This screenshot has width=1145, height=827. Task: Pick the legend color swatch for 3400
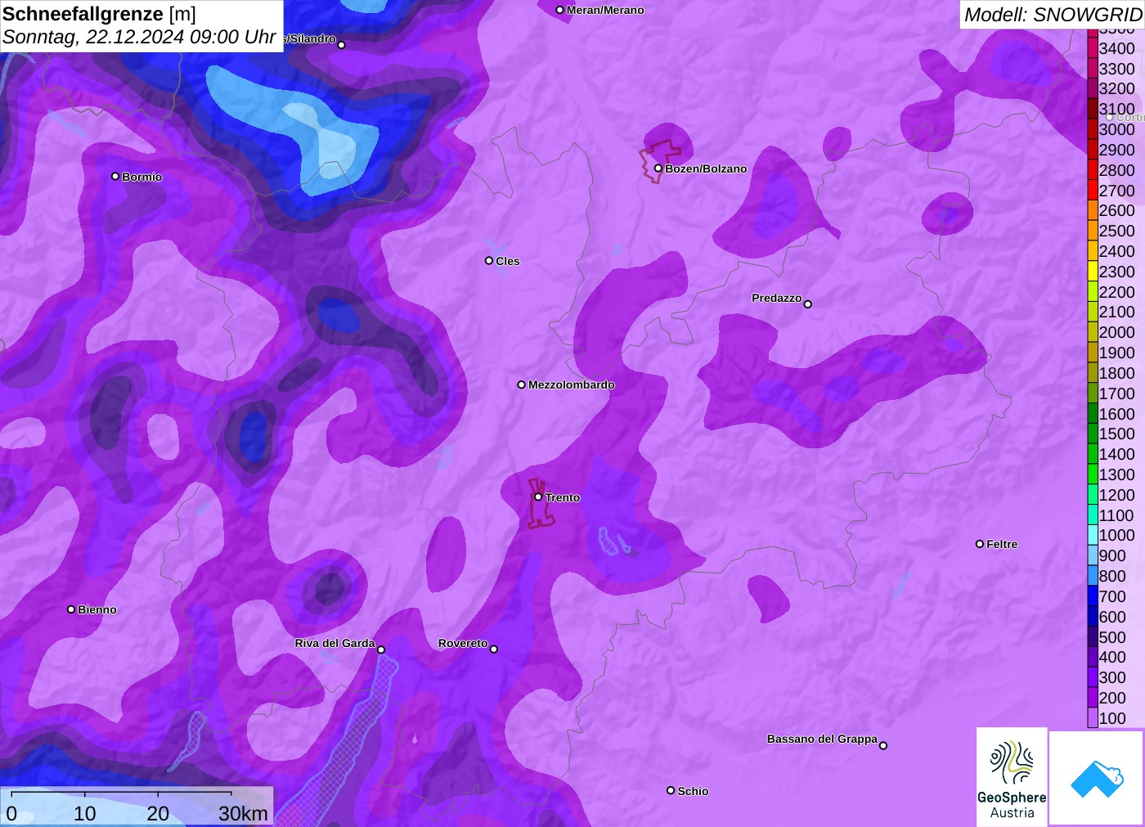pyautogui.click(x=1093, y=48)
